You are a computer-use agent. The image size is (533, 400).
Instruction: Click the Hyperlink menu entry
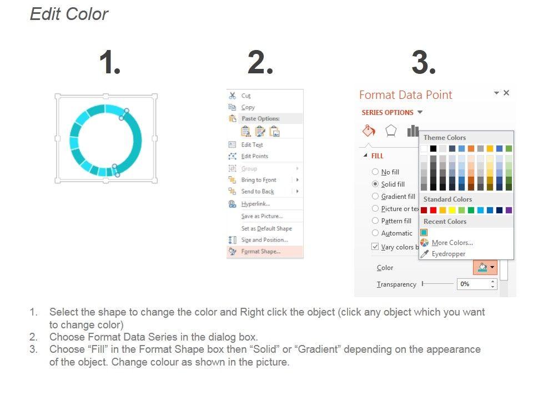(x=255, y=204)
